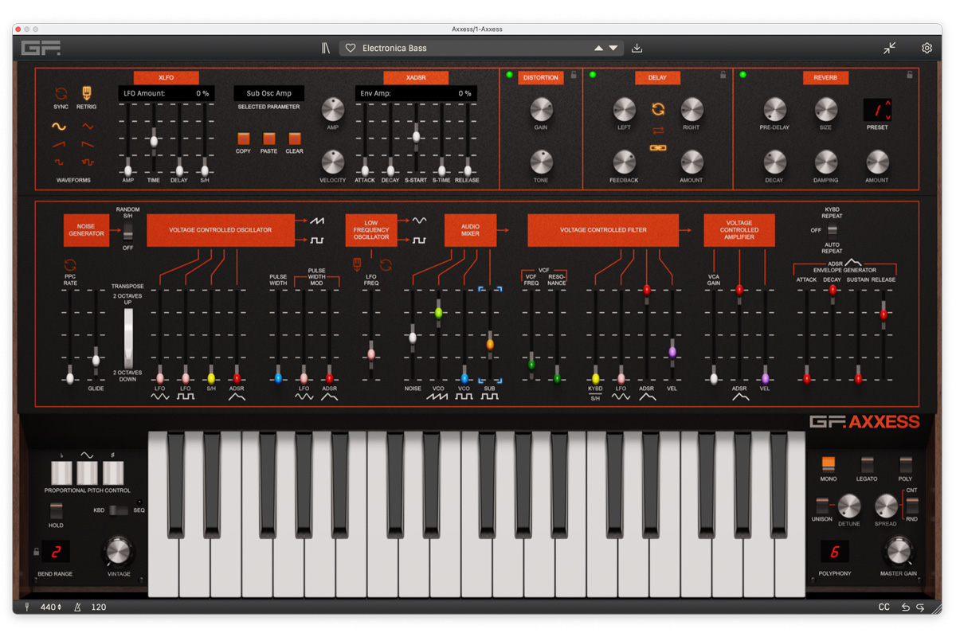Select the Poly voice mode
The image size is (956, 637).
[905, 464]
